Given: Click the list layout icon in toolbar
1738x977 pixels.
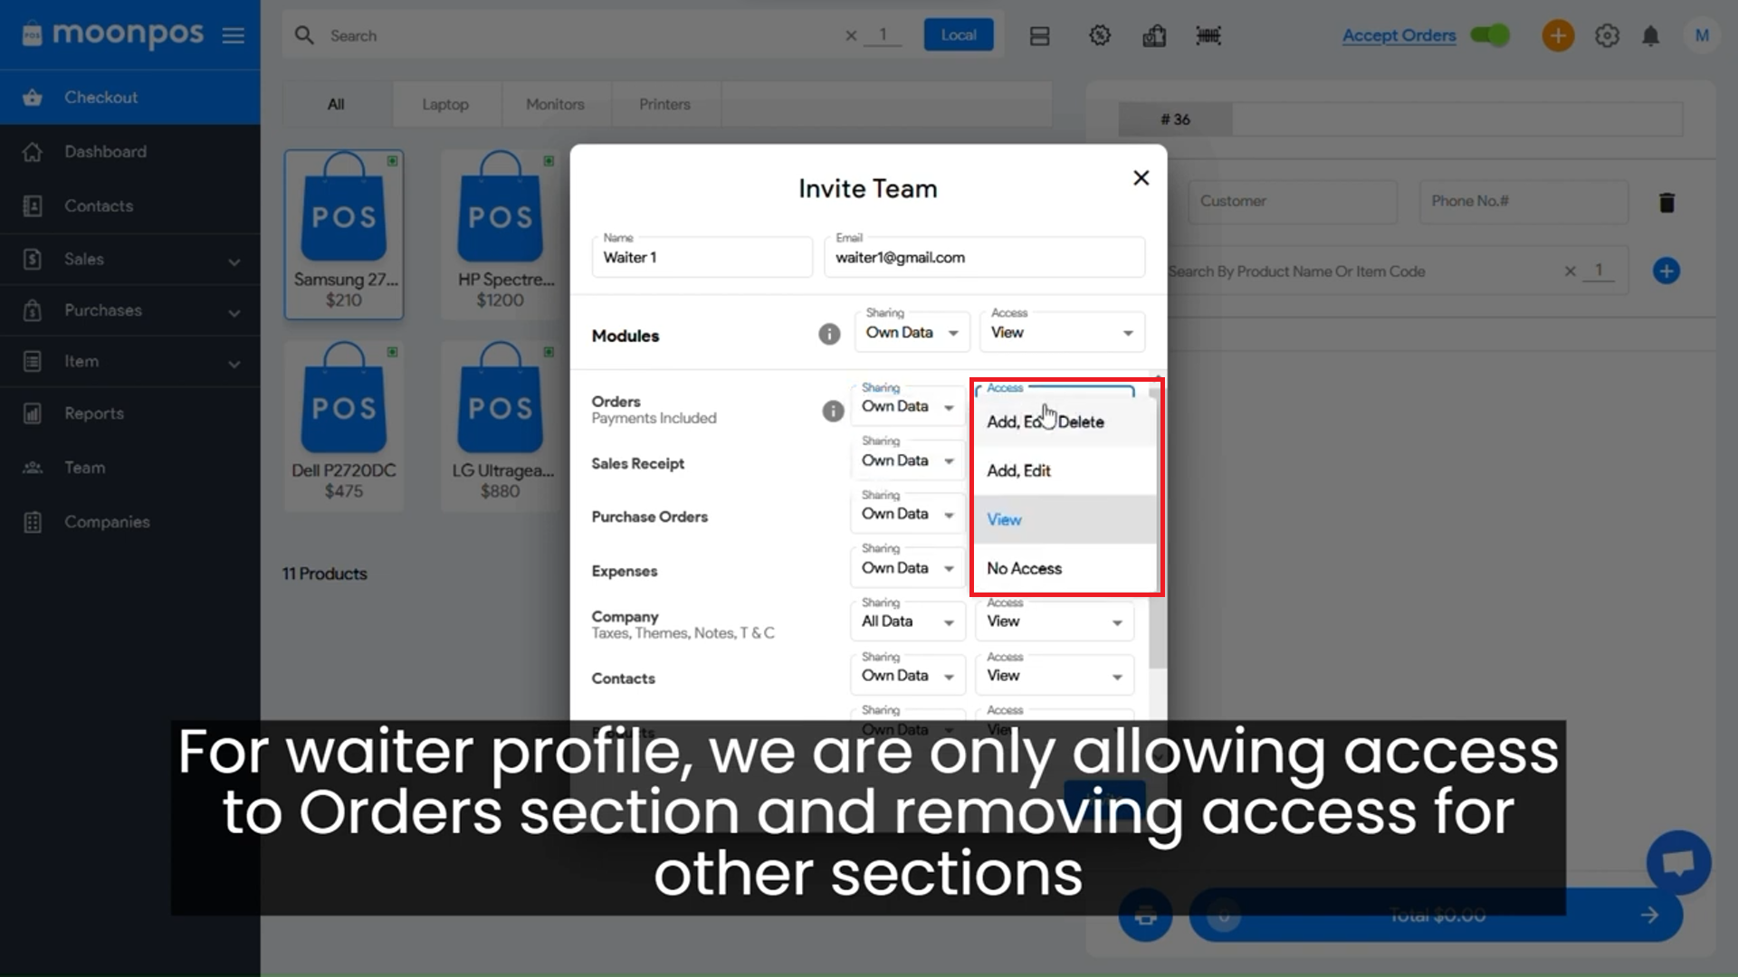Looking at the screenshot, I should coord(1039,35).
